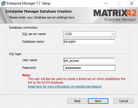Screen dimensions: 138x108
Task: Click the 'SQL server name:' label
Action: tap(34, 34)
